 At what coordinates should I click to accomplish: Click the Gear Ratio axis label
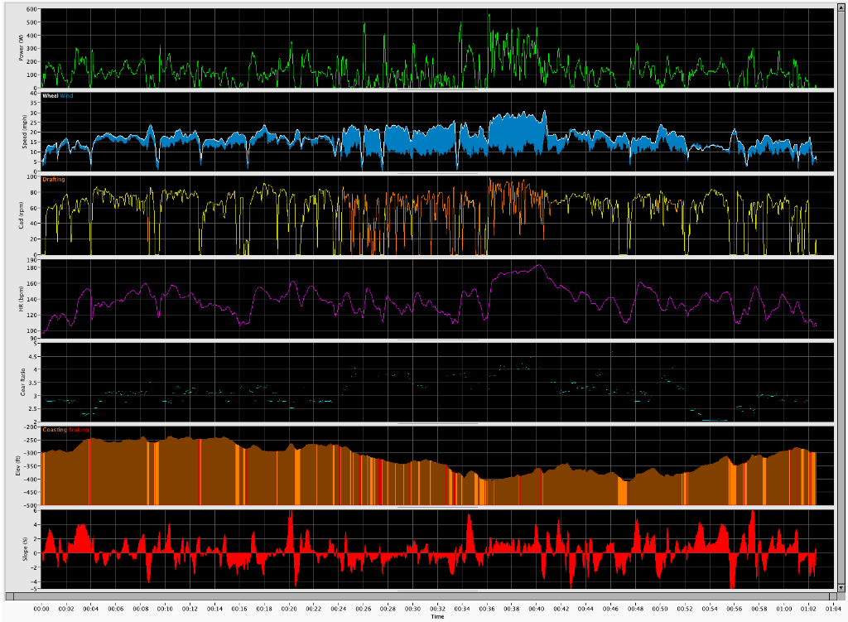(x=22, y=381)
